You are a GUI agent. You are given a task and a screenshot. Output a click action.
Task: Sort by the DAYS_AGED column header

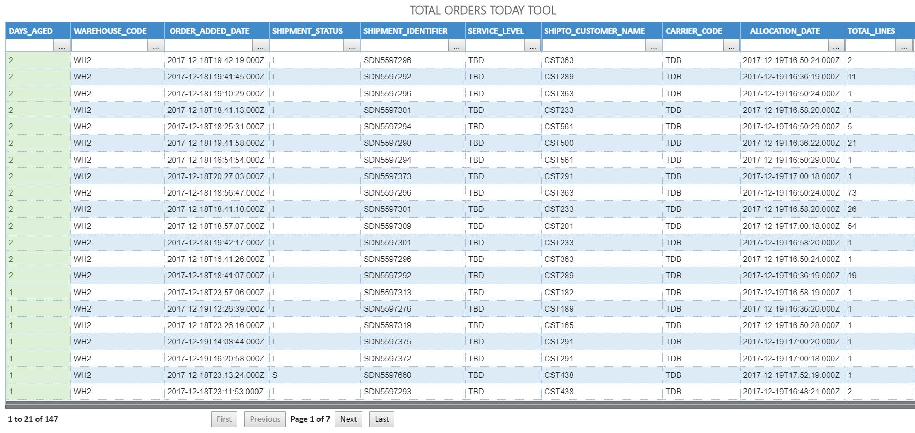pos(31,31)
